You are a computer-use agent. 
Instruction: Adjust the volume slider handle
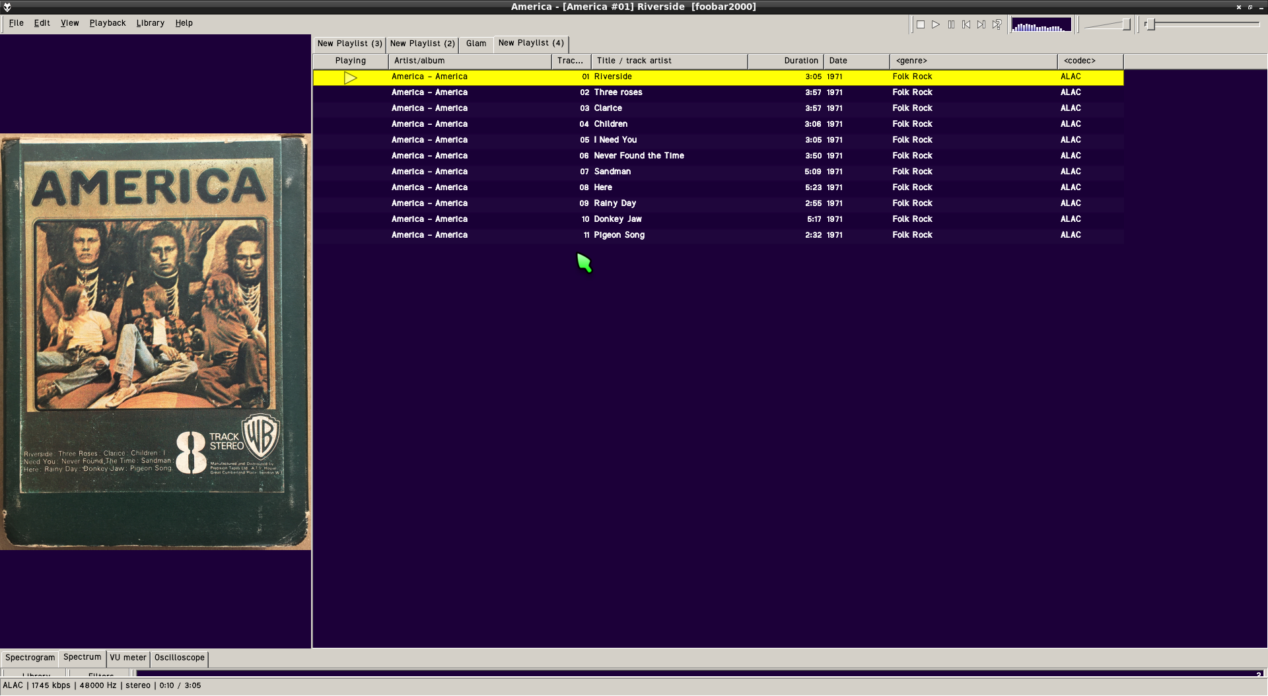click(1126, 24)
